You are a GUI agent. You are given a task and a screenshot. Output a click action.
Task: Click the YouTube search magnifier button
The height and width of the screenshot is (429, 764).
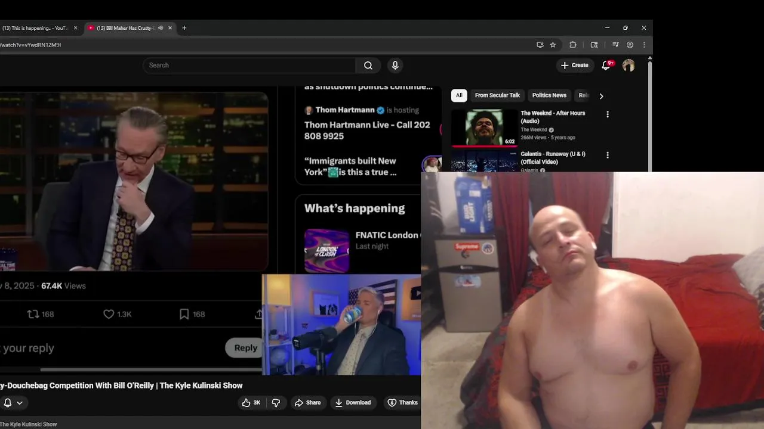368,66
